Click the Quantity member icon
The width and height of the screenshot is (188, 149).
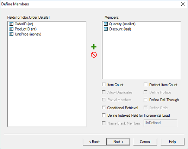coord(106,24)
